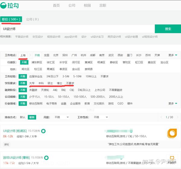This screenshot has width=181, height=169.
Task: Sort results by 最新
Action: pos(32,117)
